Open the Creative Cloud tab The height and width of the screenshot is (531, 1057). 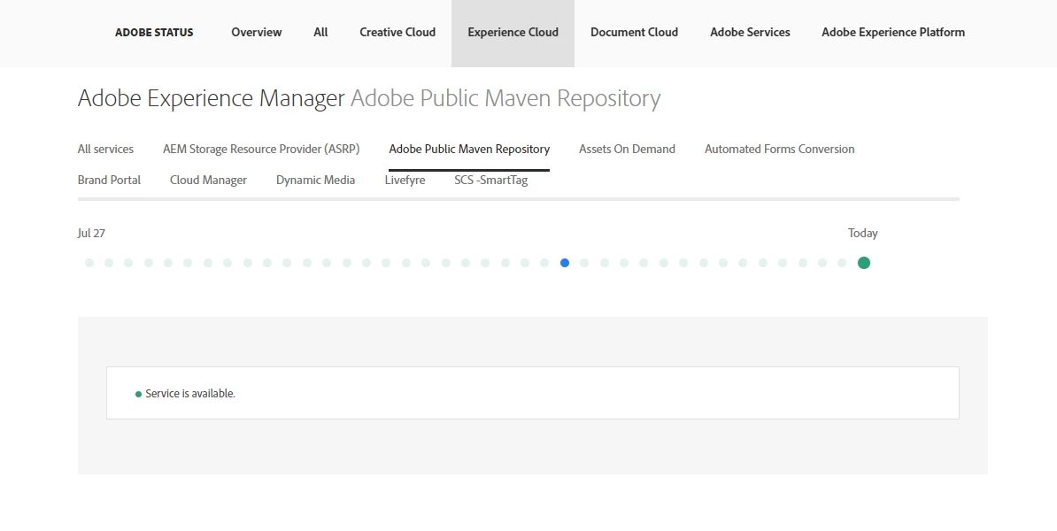(x=397, y=33)
